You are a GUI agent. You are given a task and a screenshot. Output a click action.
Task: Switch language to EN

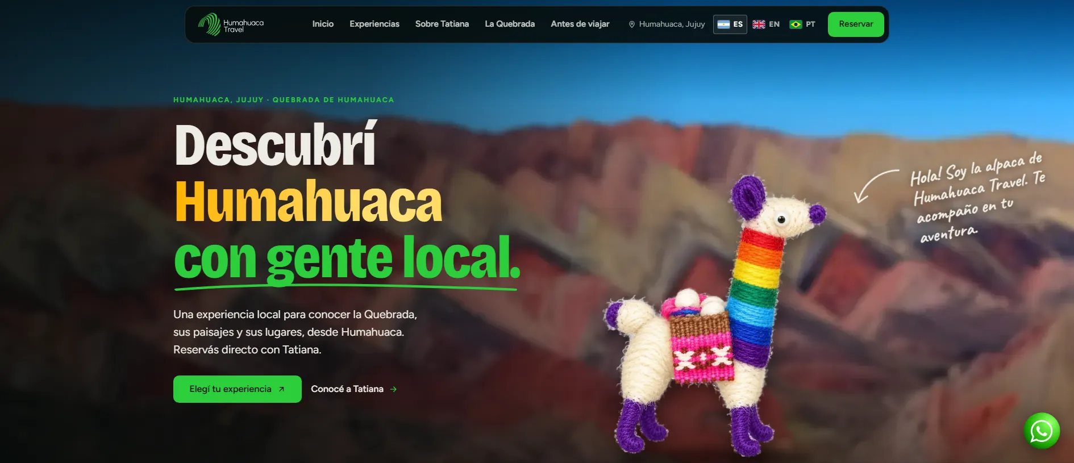pyautogui.click(x=766, y=24)
